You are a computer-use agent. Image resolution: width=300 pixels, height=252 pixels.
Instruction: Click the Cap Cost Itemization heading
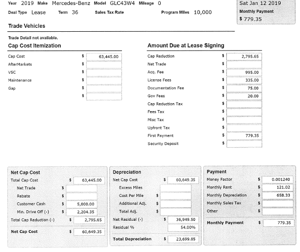34,46
